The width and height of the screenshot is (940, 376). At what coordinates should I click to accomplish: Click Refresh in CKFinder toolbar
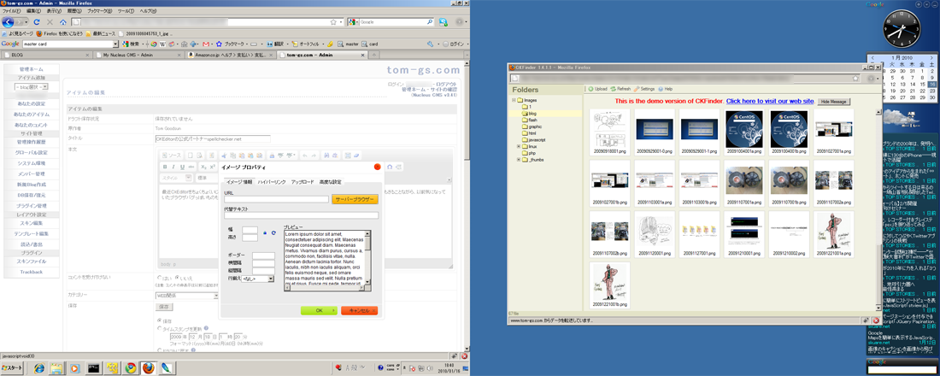[x=620, y=89]
